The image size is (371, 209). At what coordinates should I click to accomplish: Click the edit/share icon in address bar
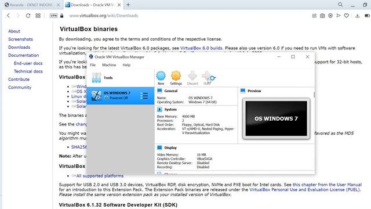(x=314, y=16)
